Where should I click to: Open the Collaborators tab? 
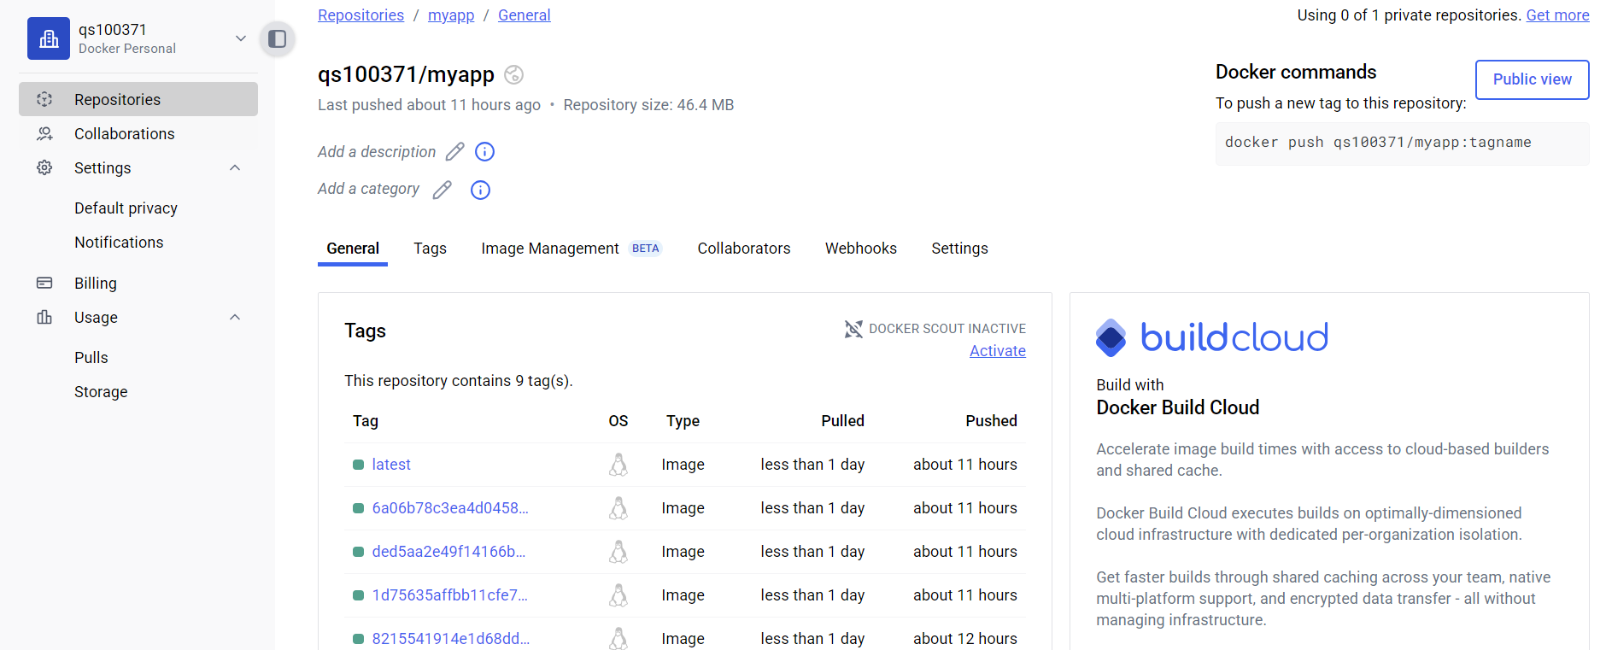tap(744, 249)
